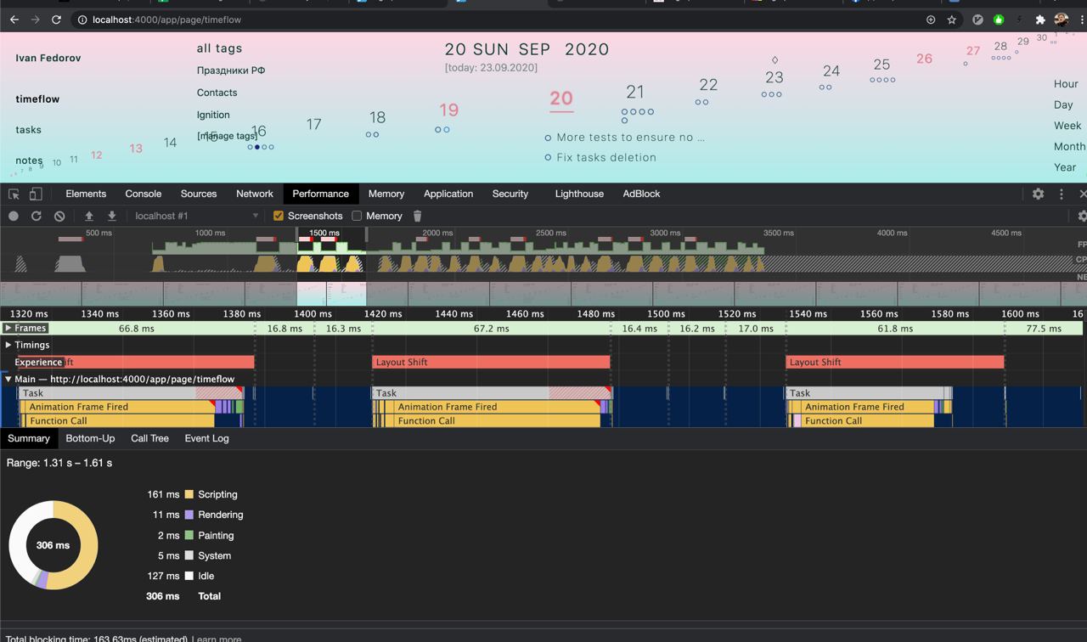This screenshot has width=1087, height=642.
Task: Load a profile with the upload arrow icon
Action: (88, 217)
